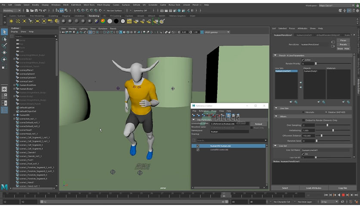Click the Redo arrow icon
This screenshot has height=208, width=360.
[45, 11]
